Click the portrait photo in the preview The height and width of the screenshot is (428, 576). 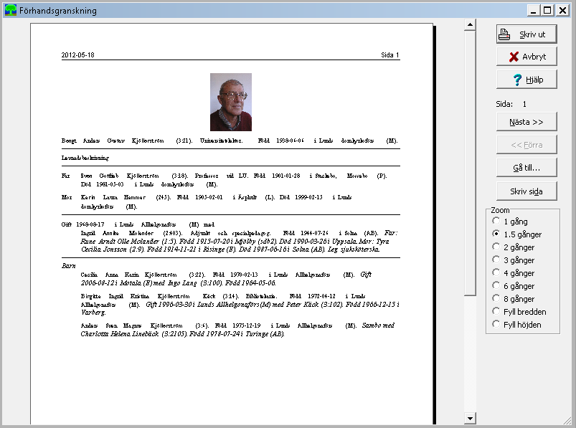231,102
